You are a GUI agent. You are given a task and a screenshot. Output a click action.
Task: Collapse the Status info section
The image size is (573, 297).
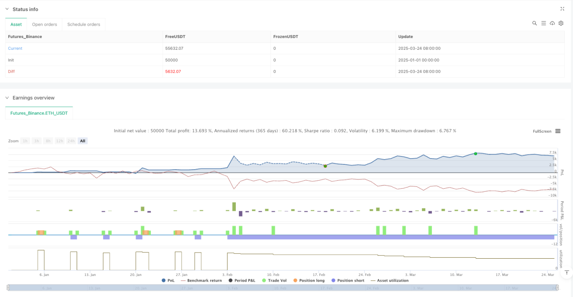tap(7, 9)
